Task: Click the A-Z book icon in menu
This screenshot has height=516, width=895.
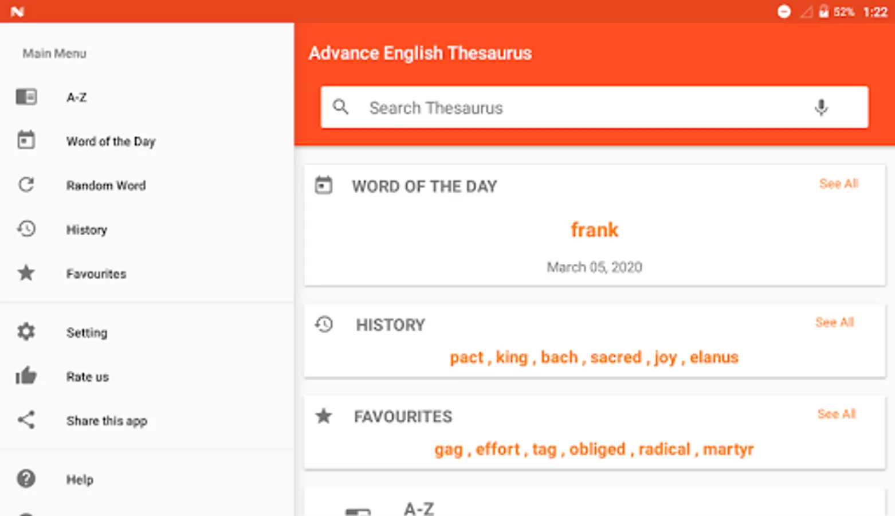Action: point(26,97)
